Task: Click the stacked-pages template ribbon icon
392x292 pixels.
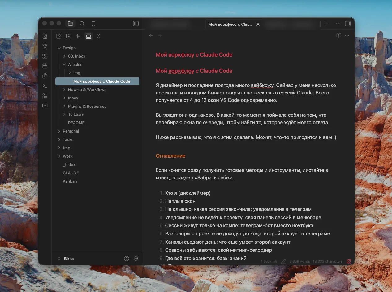Action: [x=45, y=76]
